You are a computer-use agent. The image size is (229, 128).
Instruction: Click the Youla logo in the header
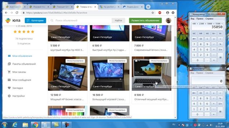(x=13, y=21)
